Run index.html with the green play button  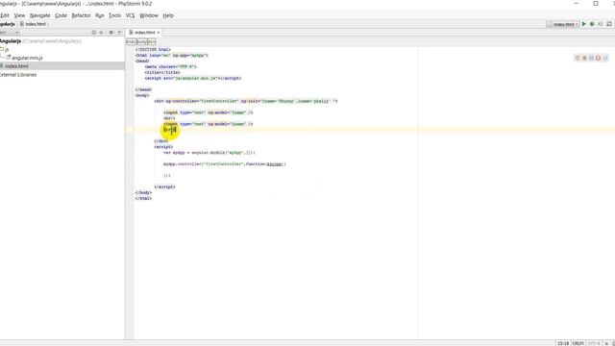pyautogui.click(x=583, y=24)
